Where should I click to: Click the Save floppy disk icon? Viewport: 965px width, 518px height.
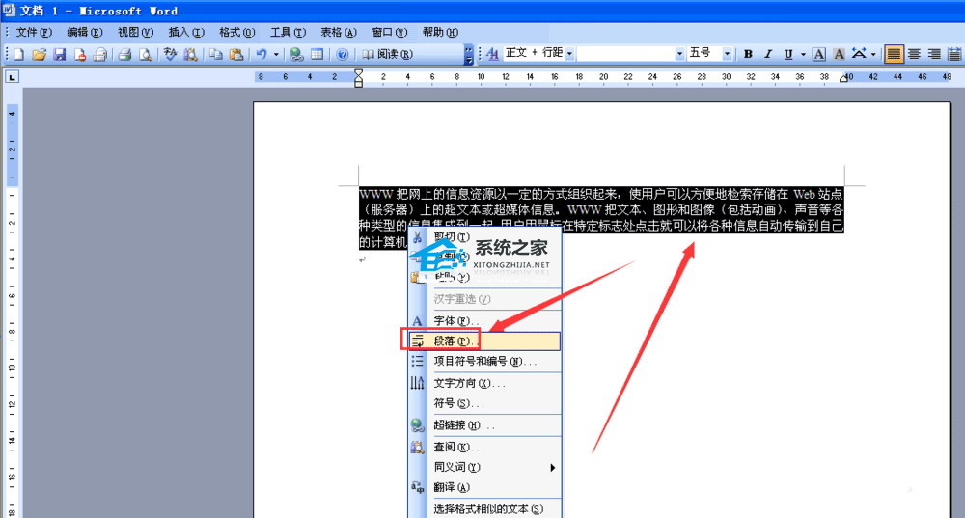pyautogui.click(x=59, y=55)
